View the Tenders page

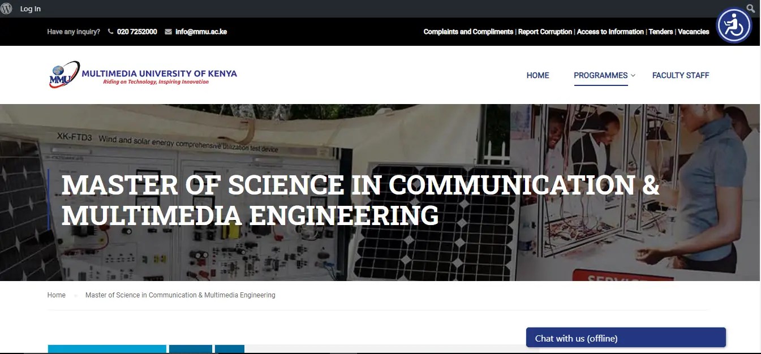pyautogui.click(x=660, y=32)
